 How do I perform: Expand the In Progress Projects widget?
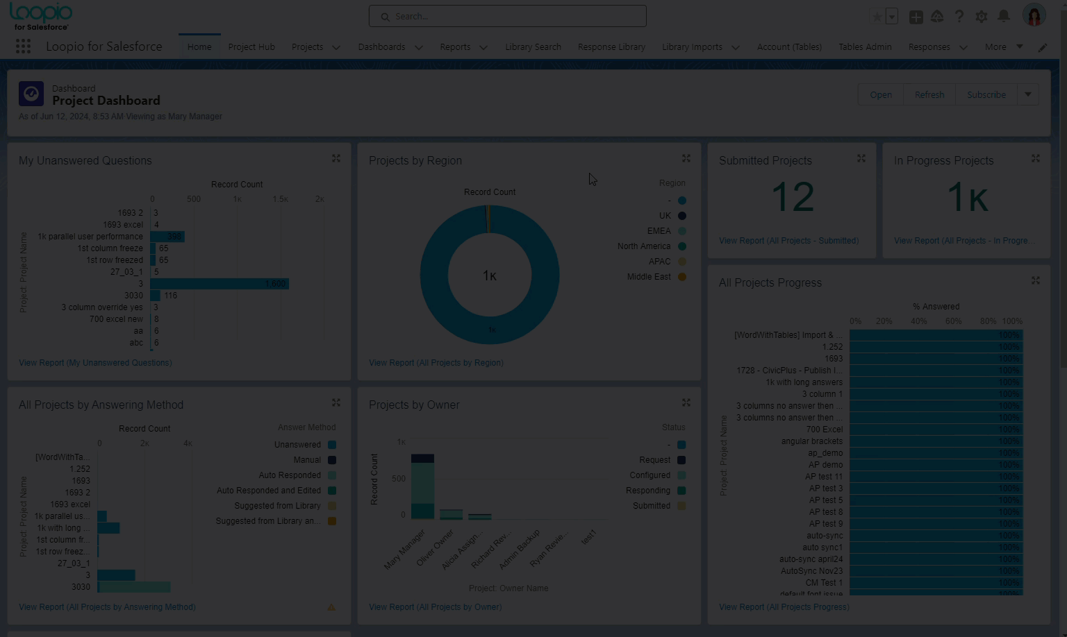pos(1036,159)
